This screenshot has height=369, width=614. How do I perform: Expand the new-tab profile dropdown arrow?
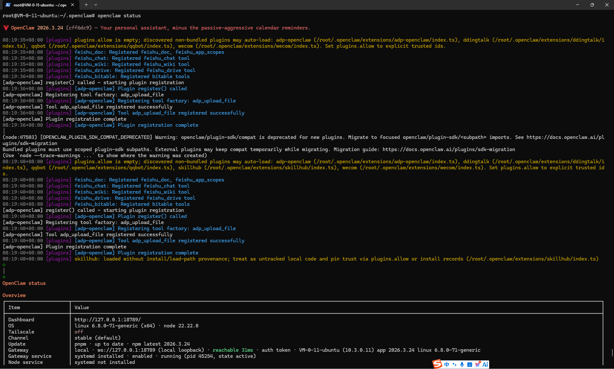click(96, 5)
